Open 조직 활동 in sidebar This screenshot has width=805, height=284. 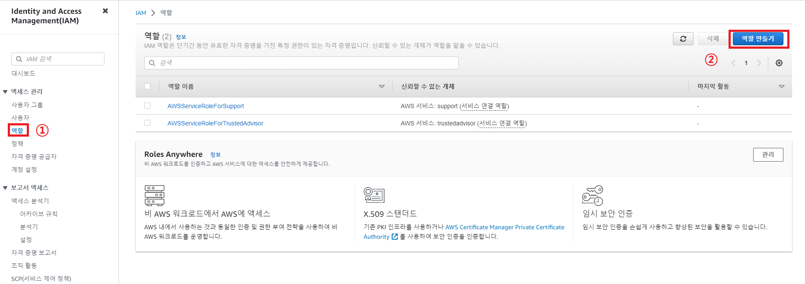(x=24, y=265)
